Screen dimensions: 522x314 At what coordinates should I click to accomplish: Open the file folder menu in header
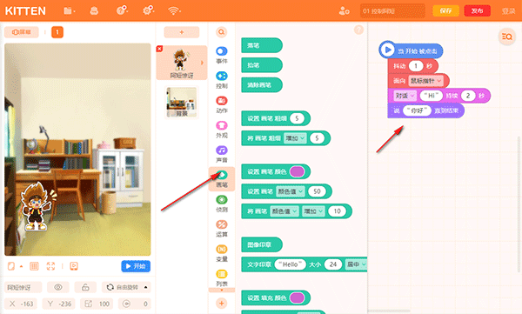tap(69, 11)
